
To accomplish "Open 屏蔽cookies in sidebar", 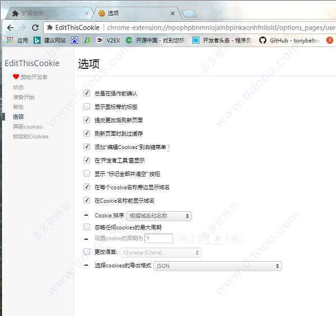I will tap(27, 127).
